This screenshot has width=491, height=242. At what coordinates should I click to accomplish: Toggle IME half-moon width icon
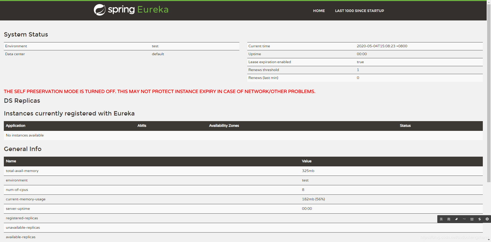click(456, 219)
